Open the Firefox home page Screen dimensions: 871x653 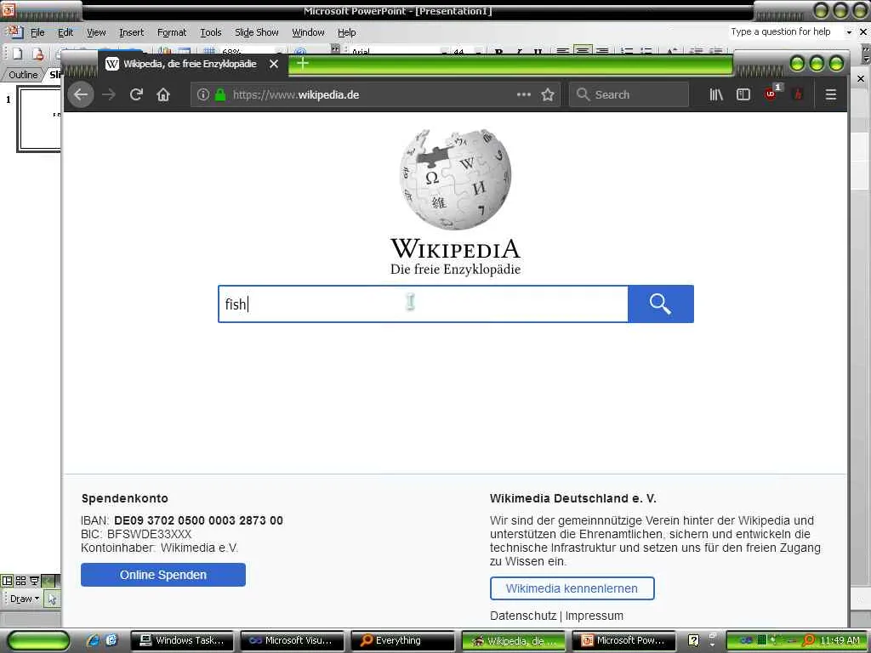coord(163,94)
